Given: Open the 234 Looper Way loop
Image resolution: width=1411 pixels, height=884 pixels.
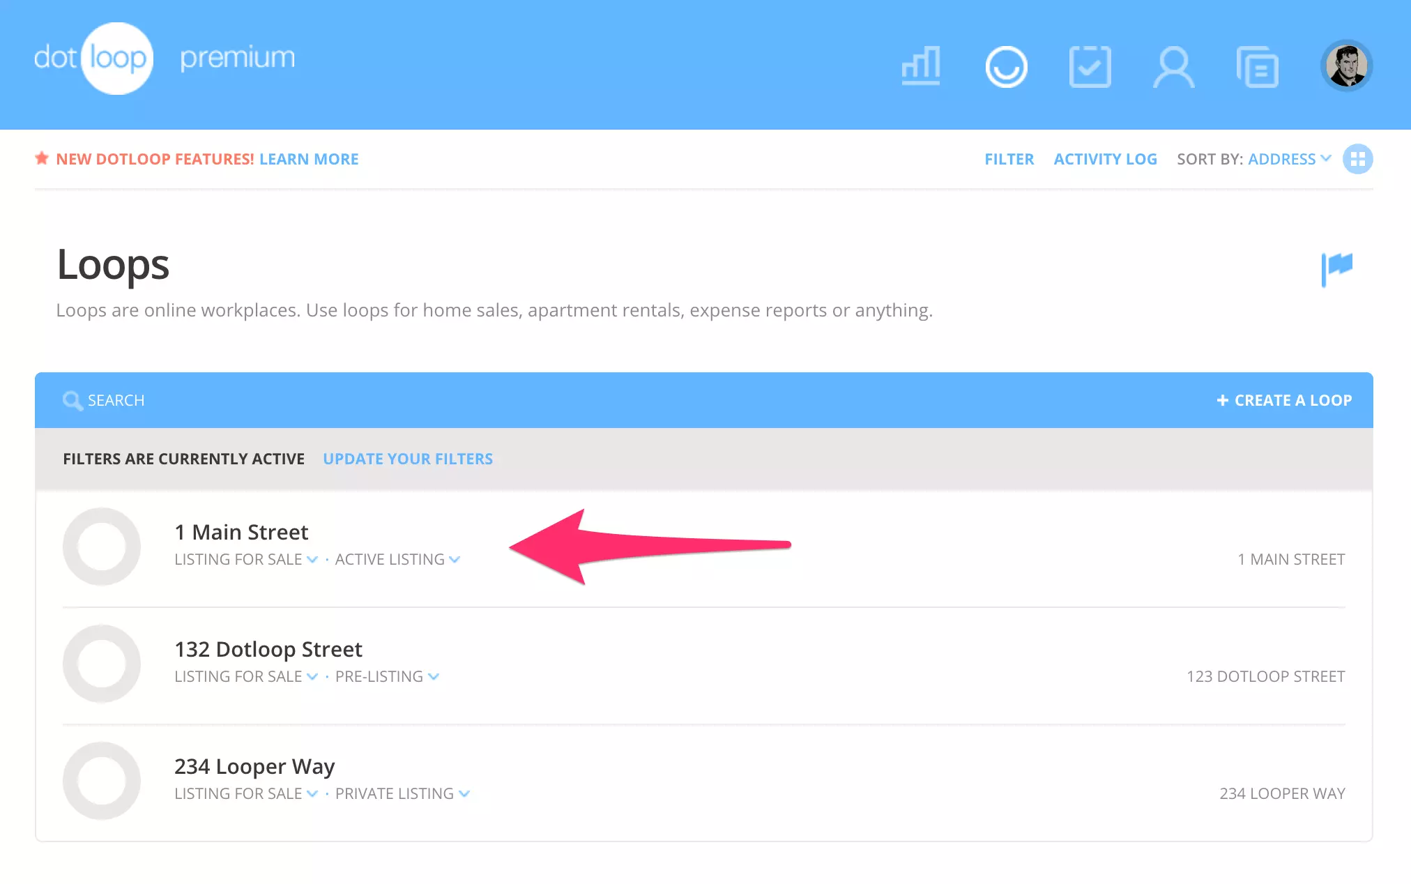Looking at the screenshot, I should pyautogui.click(x=254, y=766).
